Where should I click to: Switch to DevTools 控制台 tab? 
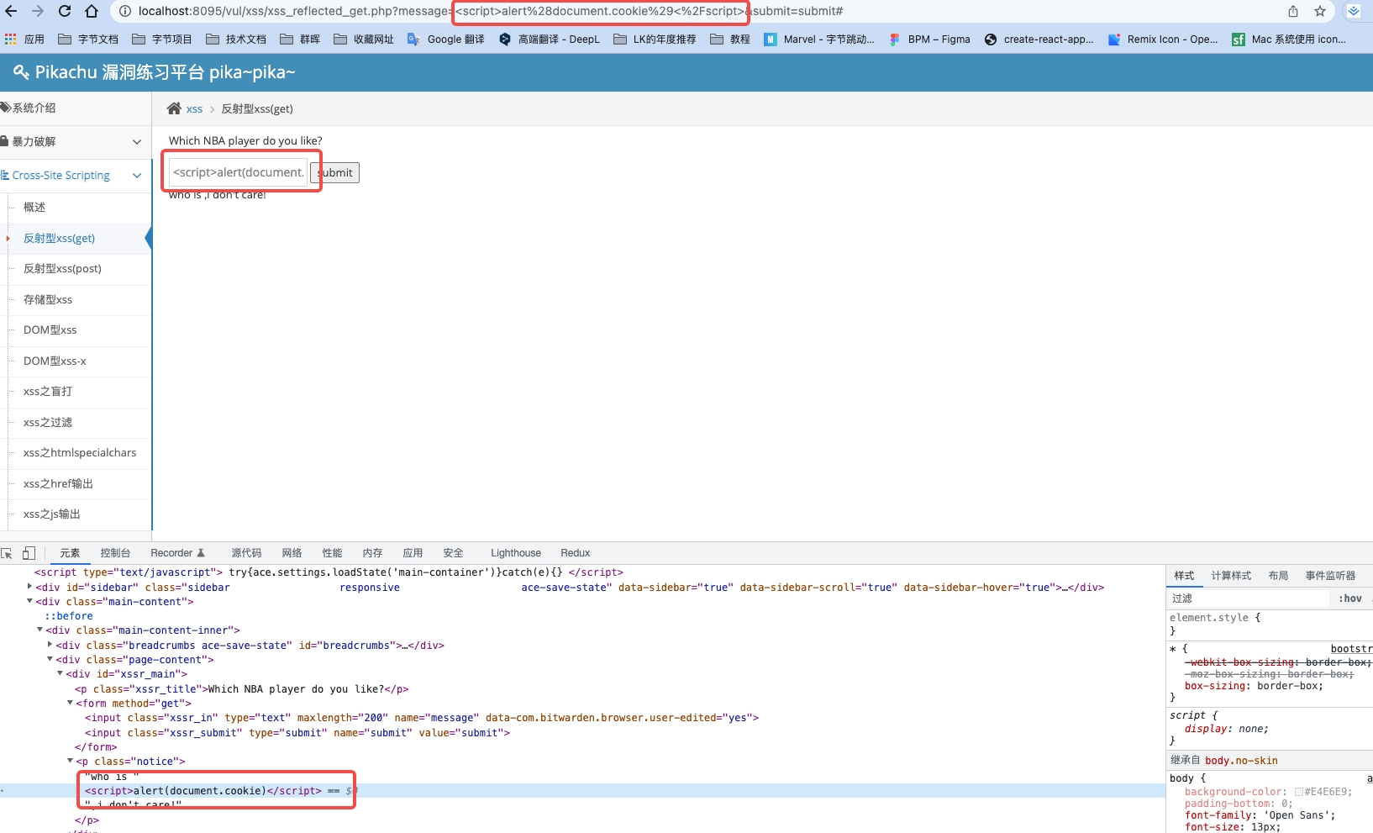click(x=115, y=553)
